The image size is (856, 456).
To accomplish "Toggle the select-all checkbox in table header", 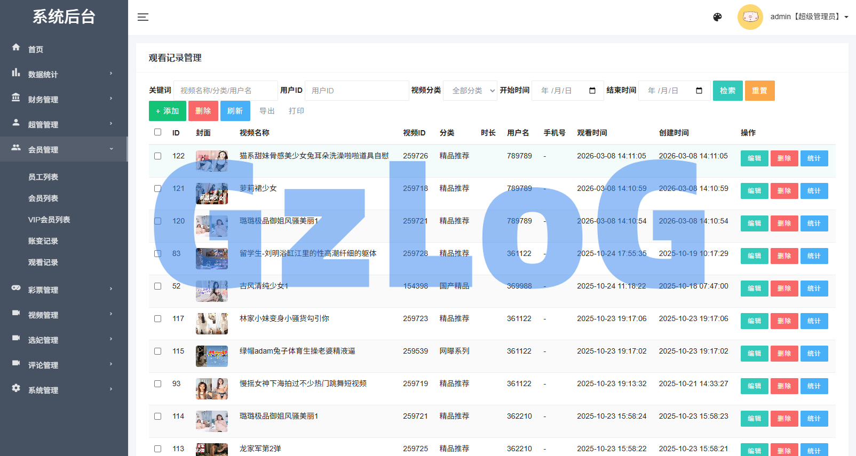I will tap(157, 132).
